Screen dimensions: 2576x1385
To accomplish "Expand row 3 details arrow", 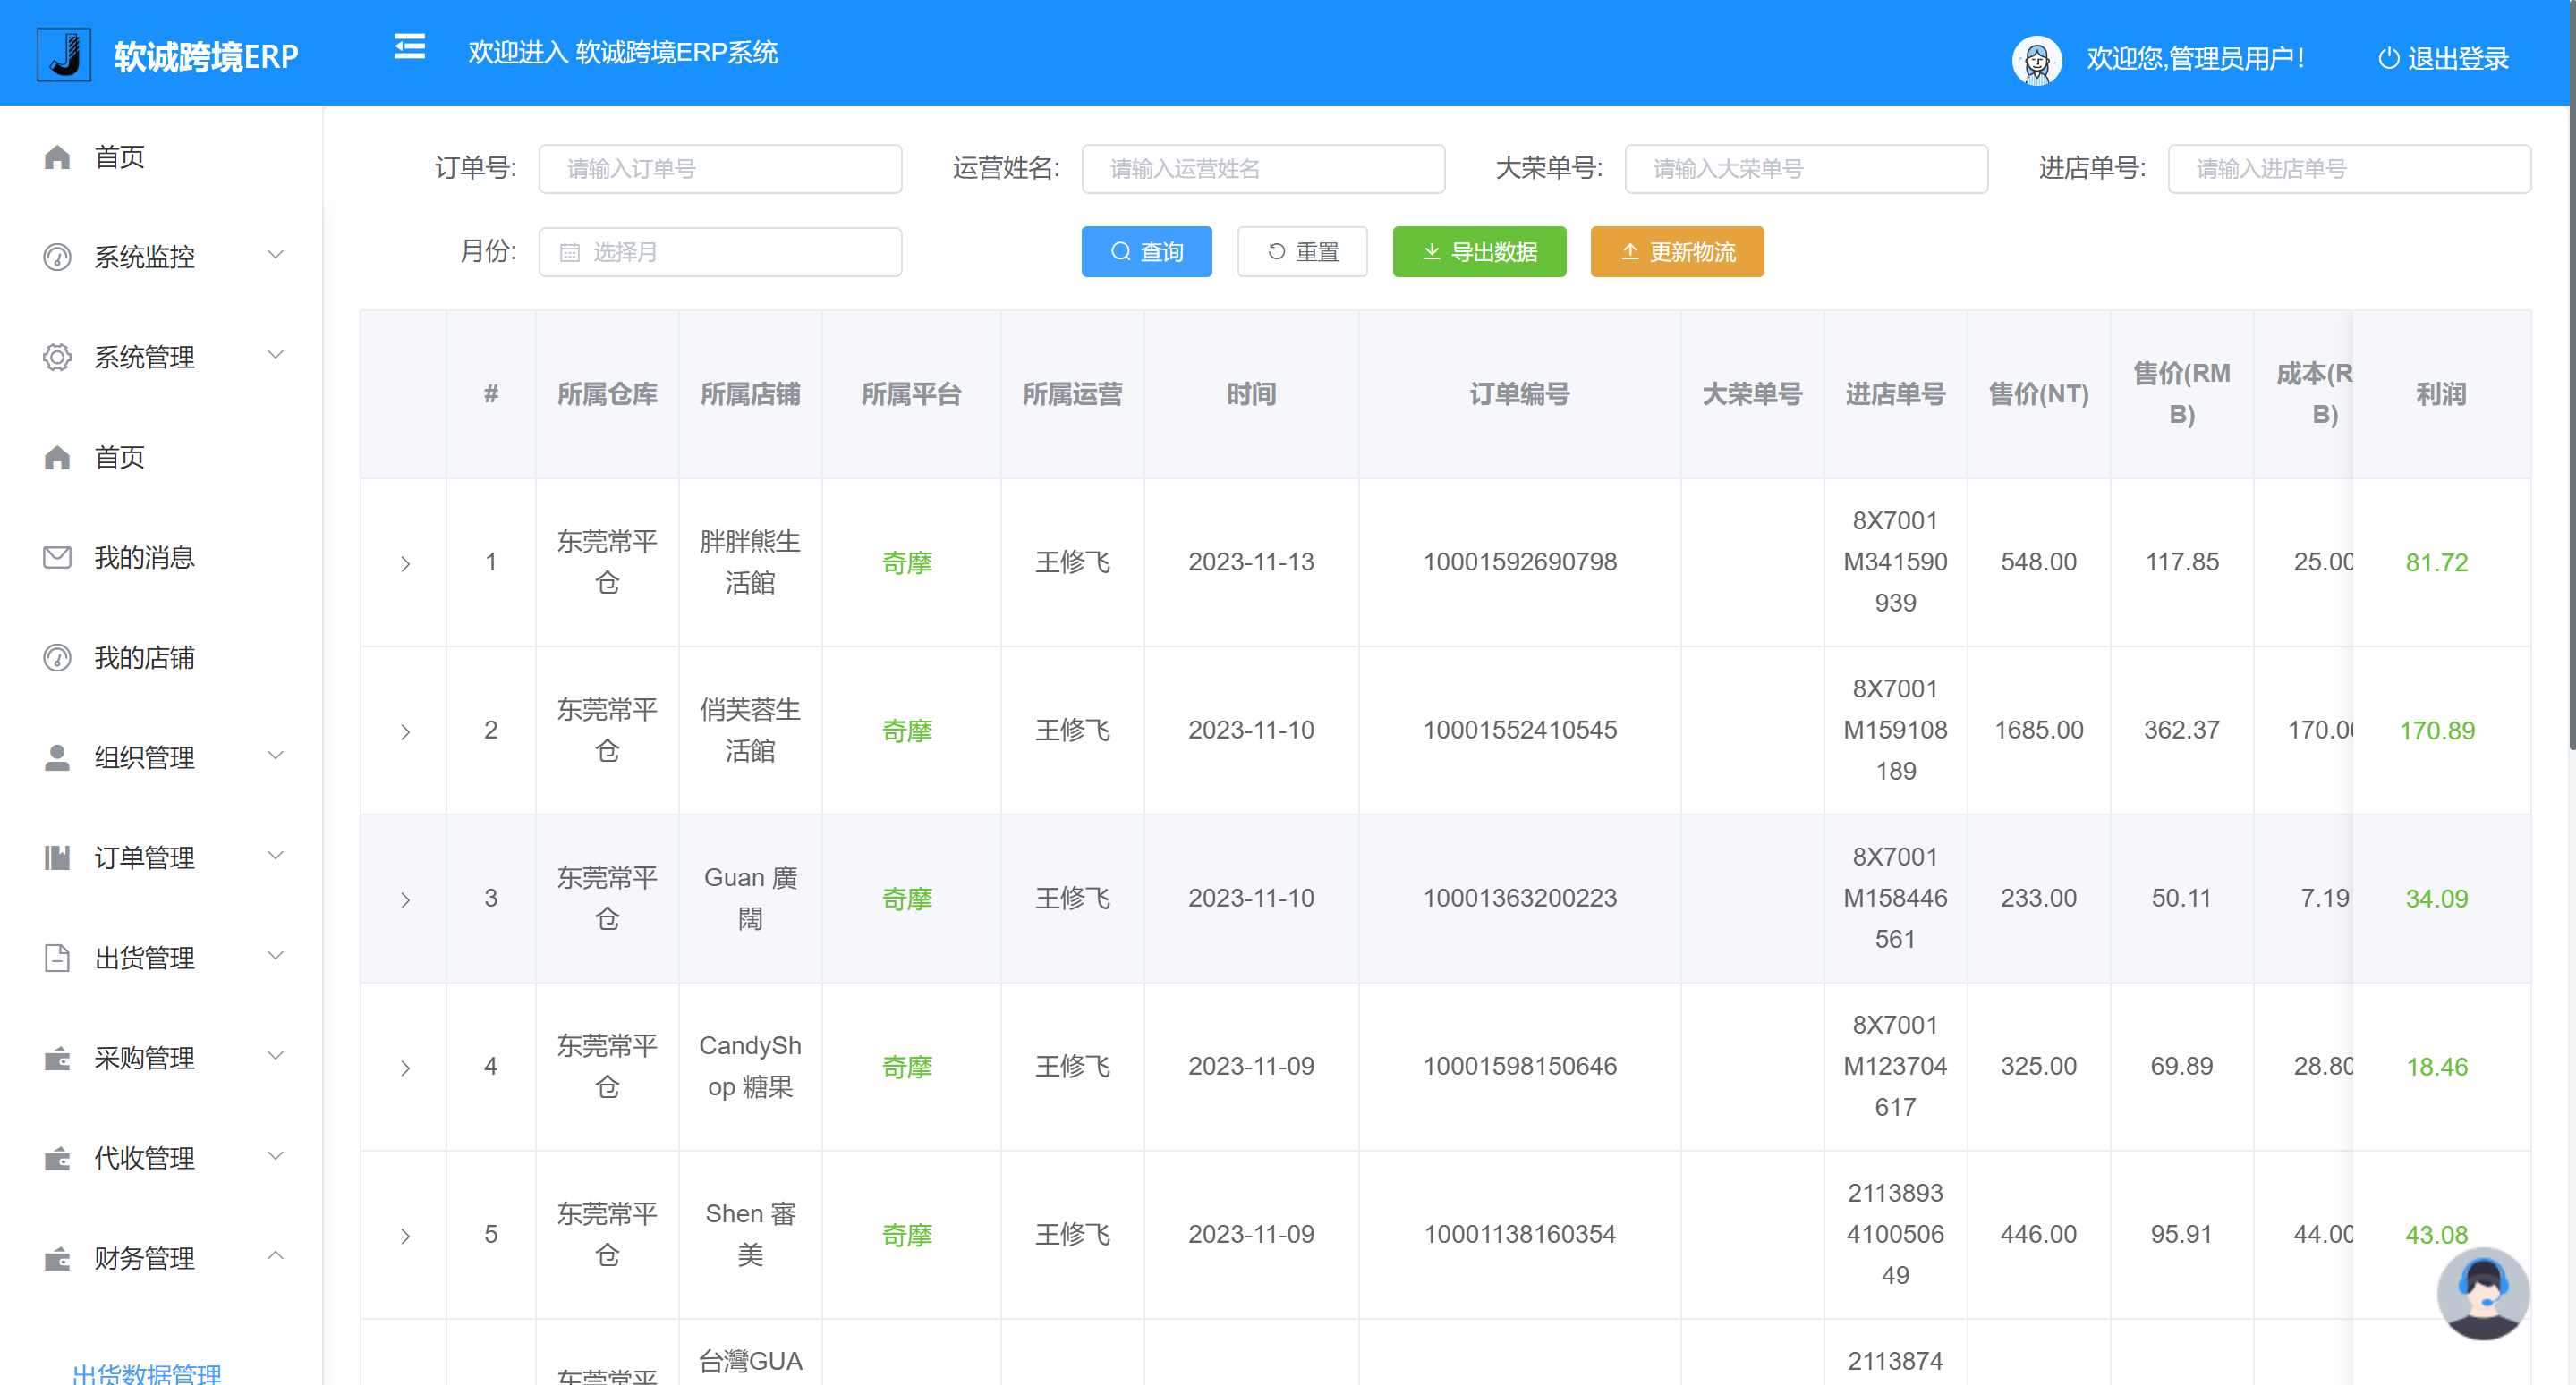I will point(405,899).
